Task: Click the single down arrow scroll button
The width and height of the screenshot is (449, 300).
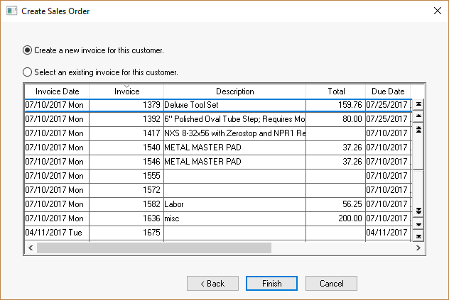Action: click(418, 223)
